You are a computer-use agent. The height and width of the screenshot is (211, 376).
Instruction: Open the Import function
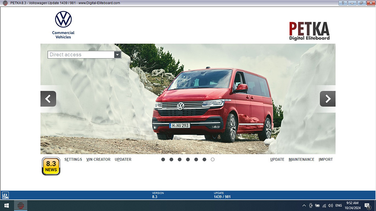click(x=326, y=160)
